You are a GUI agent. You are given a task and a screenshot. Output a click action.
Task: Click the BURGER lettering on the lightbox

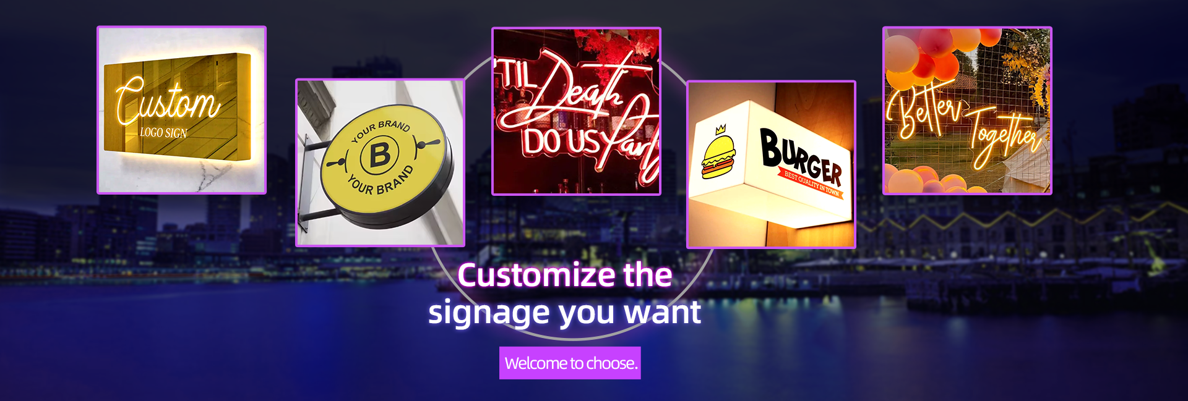(x=801, y=157)
